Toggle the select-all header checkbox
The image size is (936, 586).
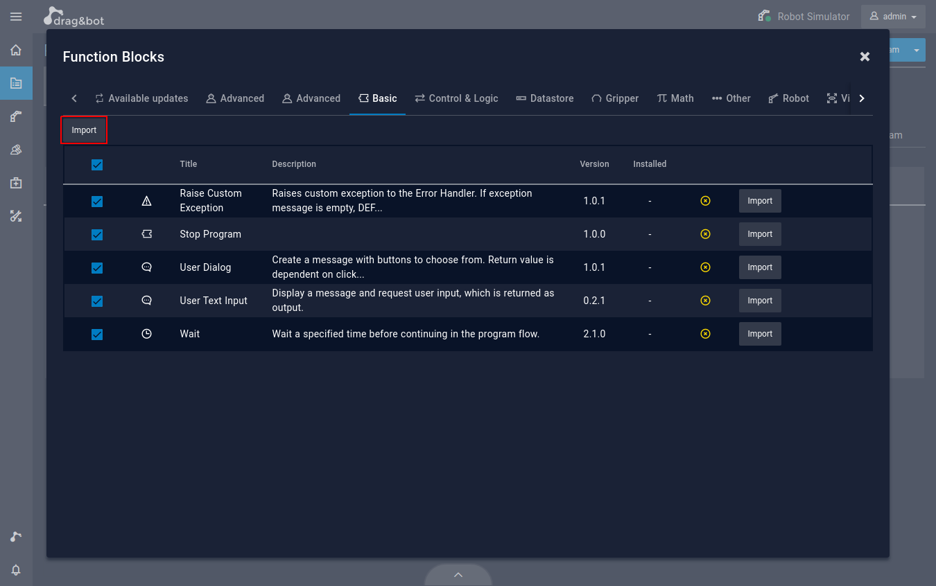tap(97, 165)
